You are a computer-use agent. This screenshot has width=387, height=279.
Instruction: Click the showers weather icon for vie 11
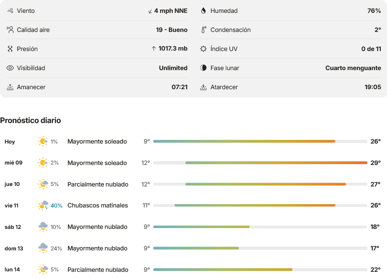[x=43, y=206]
